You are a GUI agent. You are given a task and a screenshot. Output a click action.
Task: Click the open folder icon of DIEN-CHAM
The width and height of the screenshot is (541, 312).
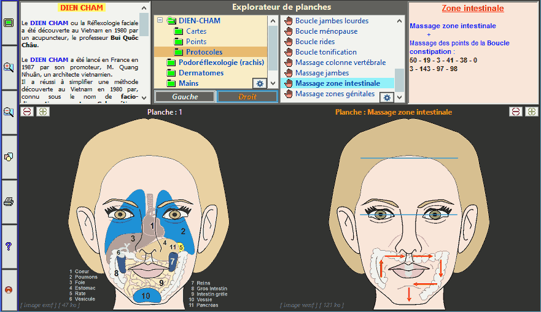click(171, 21)
